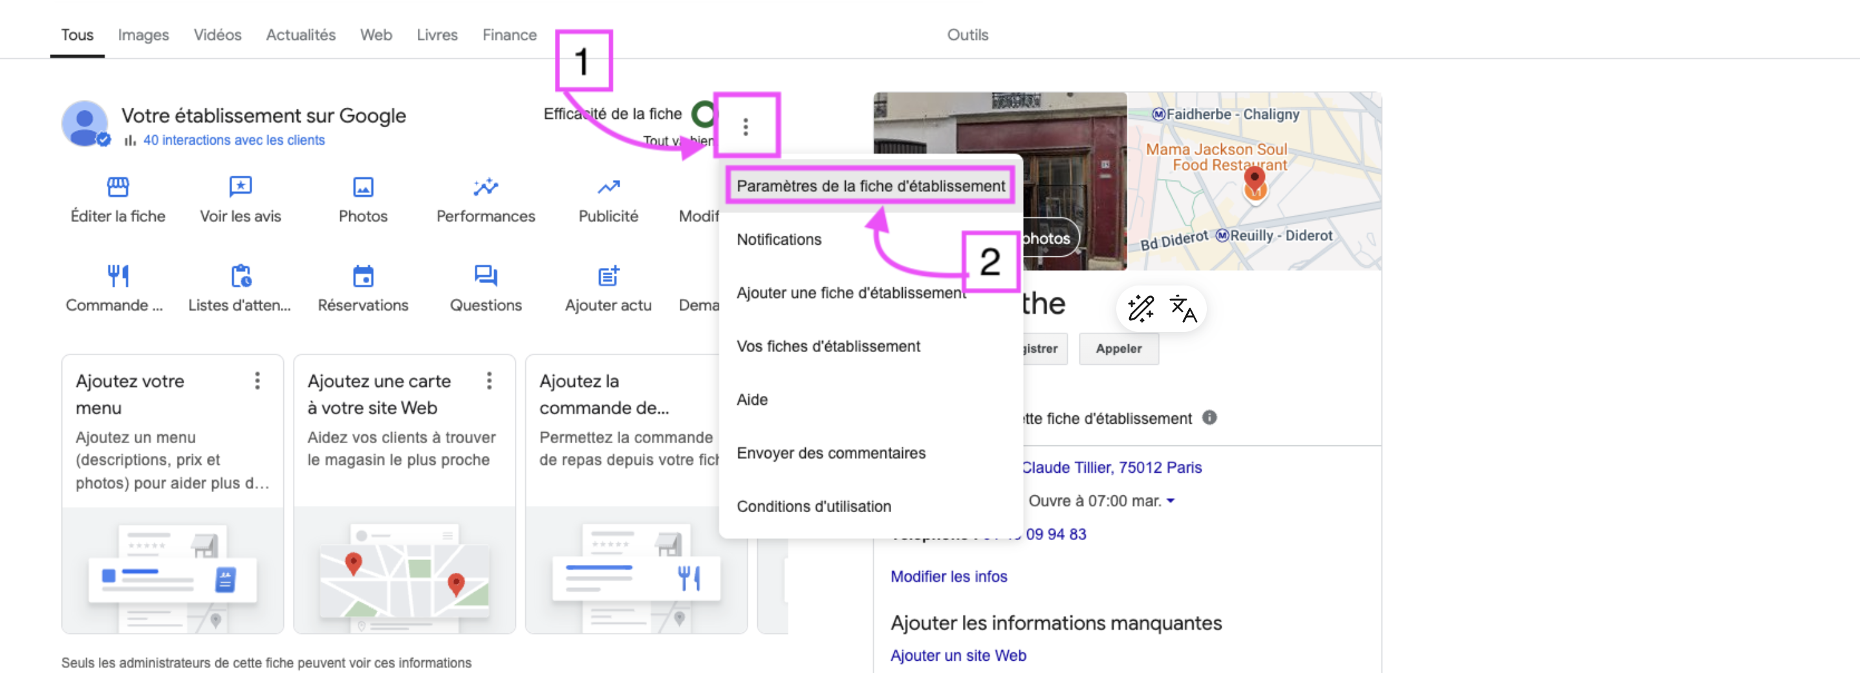Expand opening hours dropdown arrow
This screenshot has width=1860, height=673.
[x=1171, y=501]
